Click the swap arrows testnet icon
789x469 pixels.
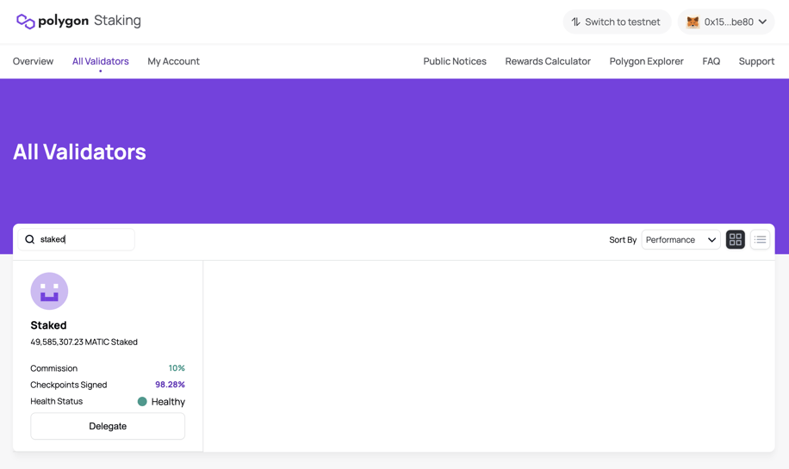pyautogui.click(x=575, y=22)
